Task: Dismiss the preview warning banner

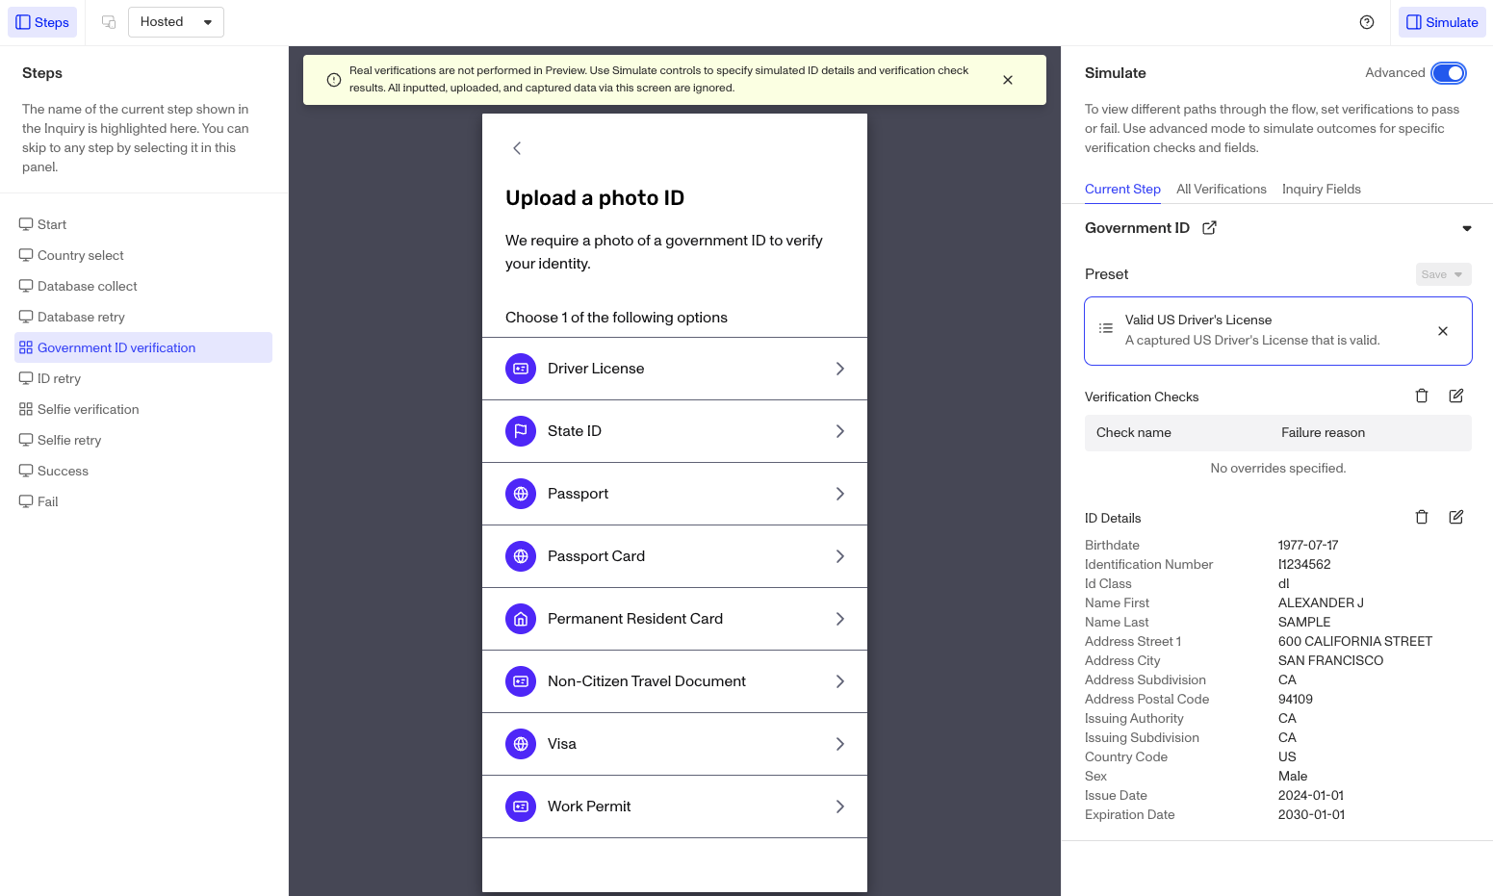Action: point(1008,80)
